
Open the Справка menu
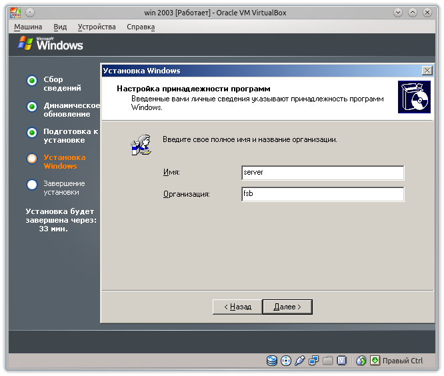(x=141, y=27)
